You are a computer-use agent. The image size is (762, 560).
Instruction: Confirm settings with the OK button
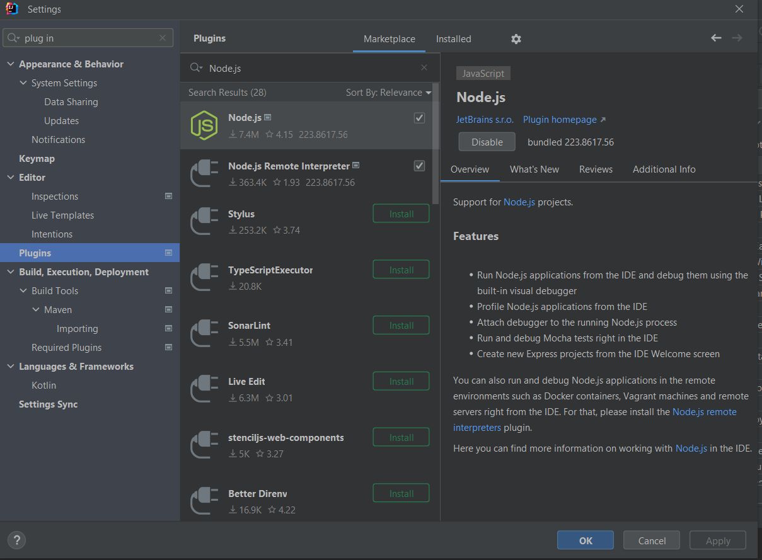point(586,540)
